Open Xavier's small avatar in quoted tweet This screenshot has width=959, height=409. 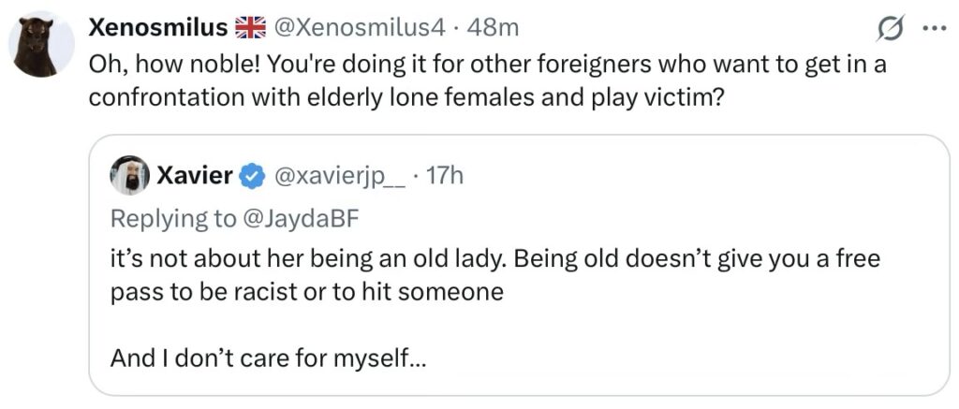(129, 175)
